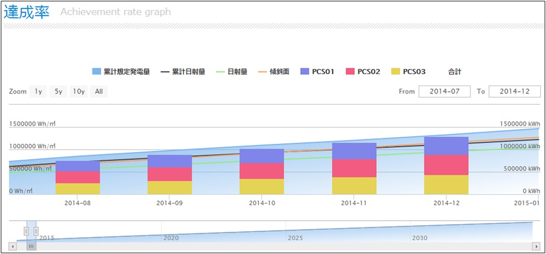This screenshot has height=254, width=546.
Task: Toggle 傾斜面 legend series
Action: pyautogui.click(x=274, y=72)
